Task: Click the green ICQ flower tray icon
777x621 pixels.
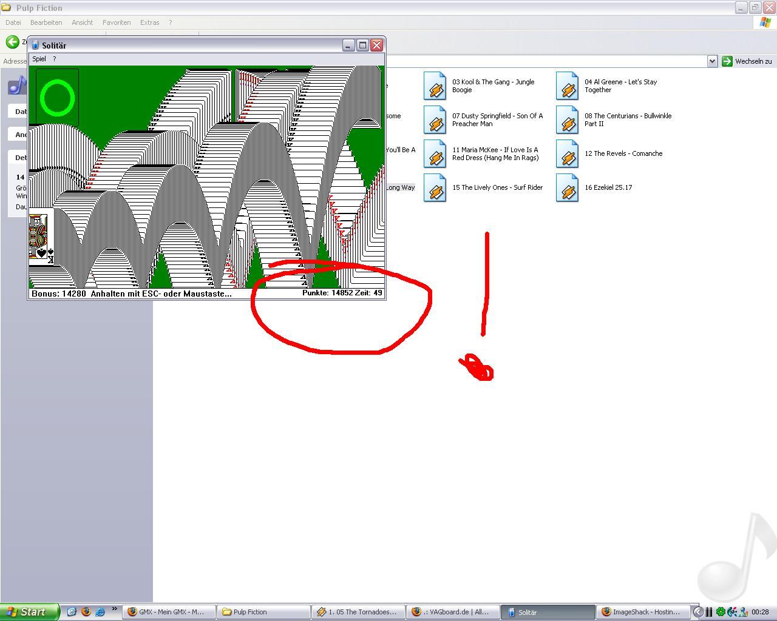Action: pyautogui.click(x=721, y=612)
